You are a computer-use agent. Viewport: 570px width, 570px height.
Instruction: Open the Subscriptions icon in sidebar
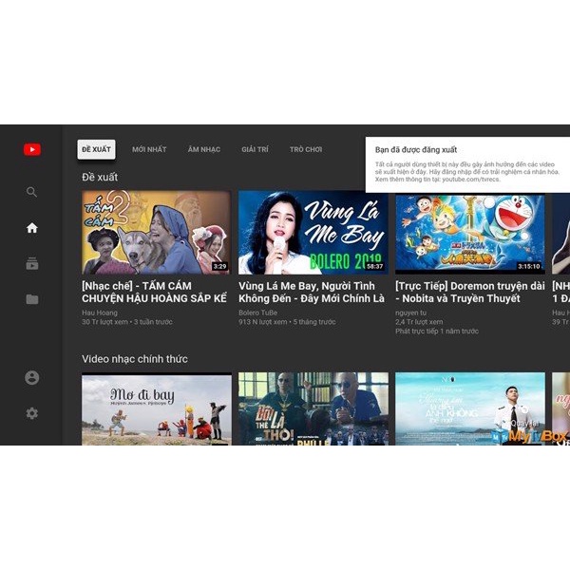click(32, 264)
